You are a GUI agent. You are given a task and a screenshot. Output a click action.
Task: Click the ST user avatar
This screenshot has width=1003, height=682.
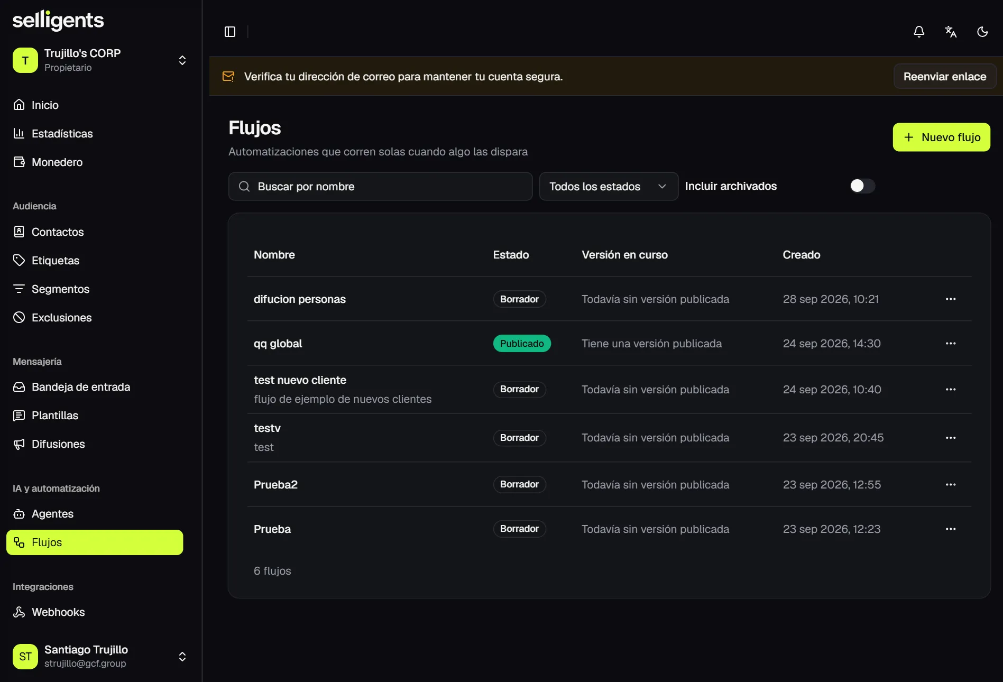click(x=25, y=657)
